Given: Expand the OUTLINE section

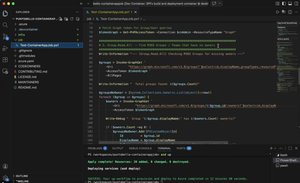Looking at the screenshot, I should tap(22, 176).
